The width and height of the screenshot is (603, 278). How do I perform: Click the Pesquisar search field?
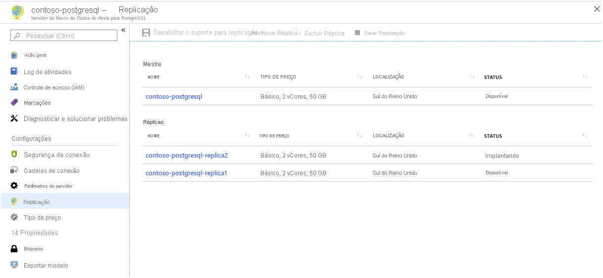tap(64, 36)
